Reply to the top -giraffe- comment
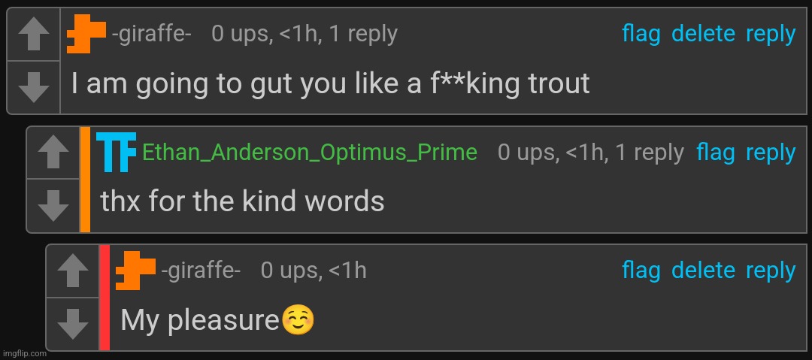The height and width of the screenshot is (360, 812). 771,34
